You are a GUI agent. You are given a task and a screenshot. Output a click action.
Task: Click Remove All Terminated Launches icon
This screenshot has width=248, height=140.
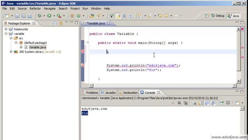tap(186, 103)
